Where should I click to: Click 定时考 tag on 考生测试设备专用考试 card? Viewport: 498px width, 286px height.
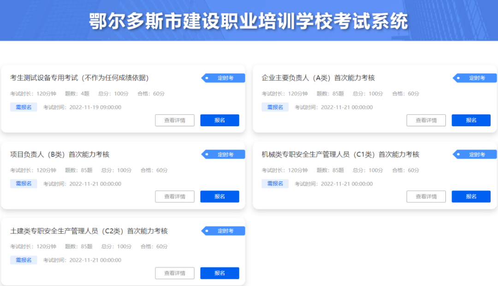(223, 78)
